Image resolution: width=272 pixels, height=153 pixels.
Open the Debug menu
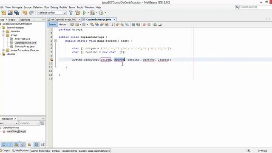pos(54,7)
